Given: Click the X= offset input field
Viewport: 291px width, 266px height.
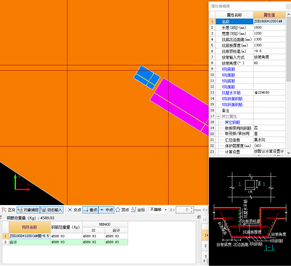Looking at the screenshot, I should tap(183, 210).
